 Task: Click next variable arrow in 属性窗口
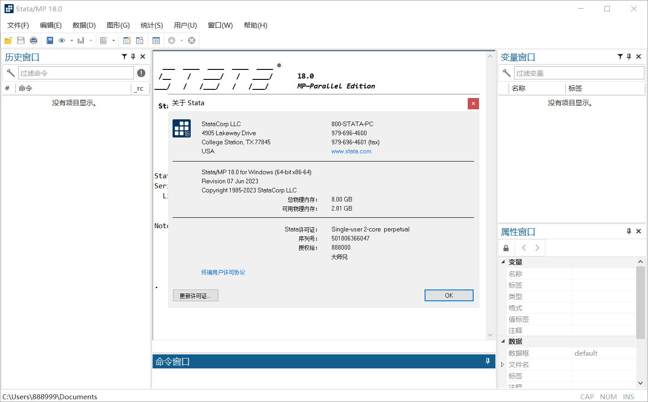(537, 248)
